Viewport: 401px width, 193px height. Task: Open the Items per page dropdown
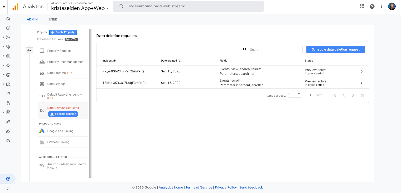coord(294,94)
